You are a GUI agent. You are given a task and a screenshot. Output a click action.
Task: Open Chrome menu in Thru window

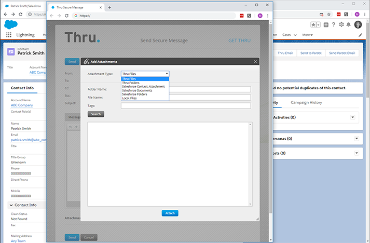click(x=268, y=16)
